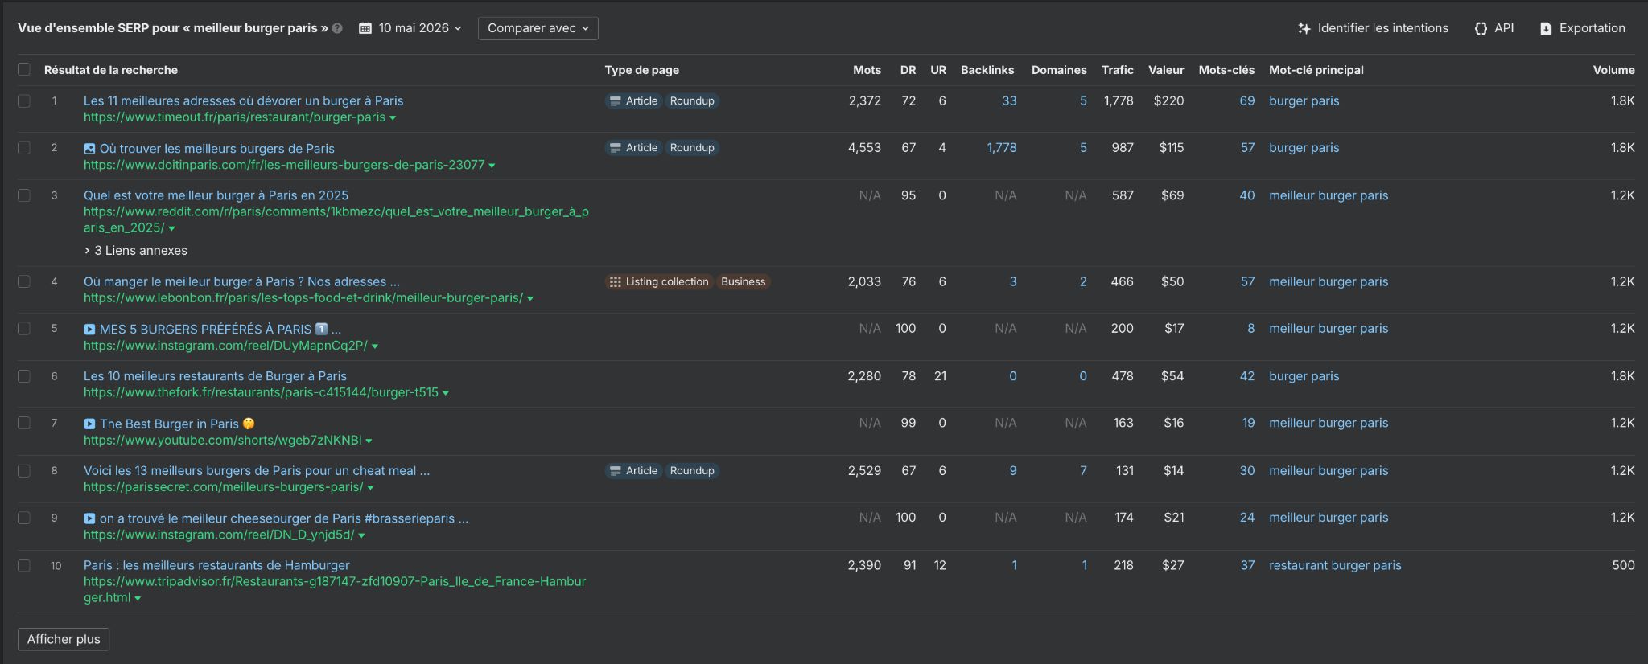Click the export file icon beside Exportation
Viewport: 1648px width, 664px height.
1546,28
